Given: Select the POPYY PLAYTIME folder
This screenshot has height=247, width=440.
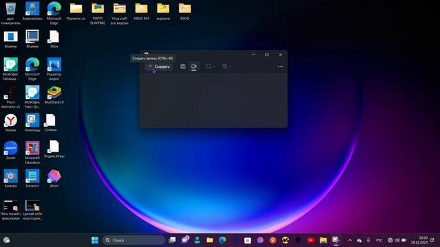Looking at the screenshot, I should [98, 13].
